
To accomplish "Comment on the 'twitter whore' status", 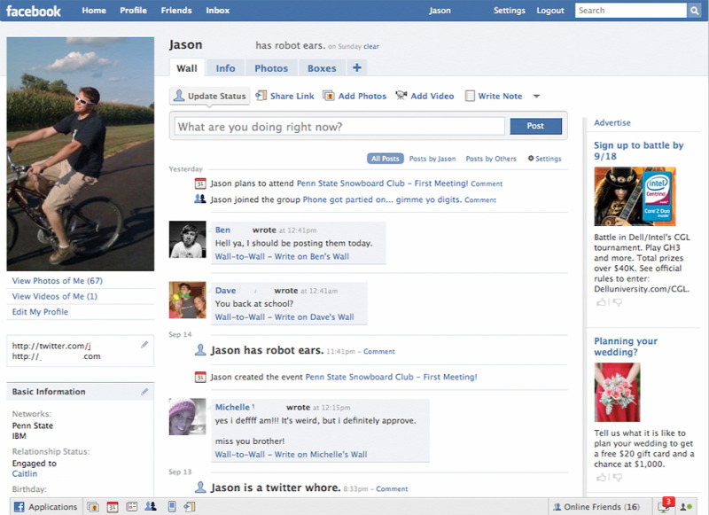I will tap(392, 488).
